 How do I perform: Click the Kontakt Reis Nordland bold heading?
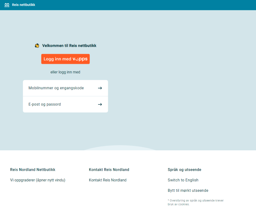tap(109, 170)
